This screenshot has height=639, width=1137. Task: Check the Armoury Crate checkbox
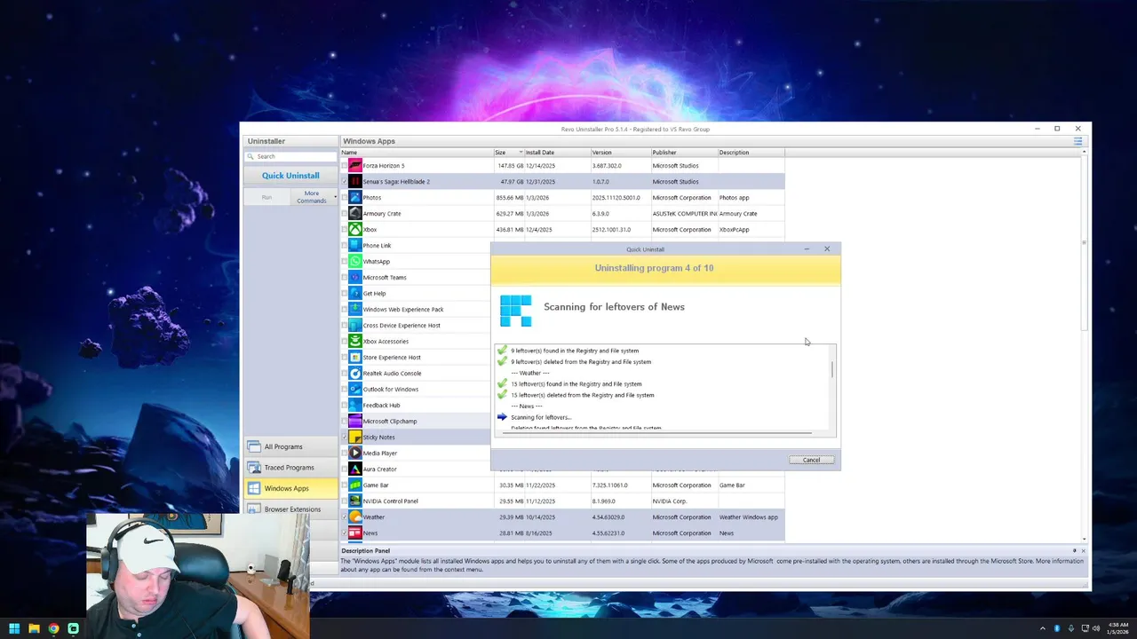point(345,214)
